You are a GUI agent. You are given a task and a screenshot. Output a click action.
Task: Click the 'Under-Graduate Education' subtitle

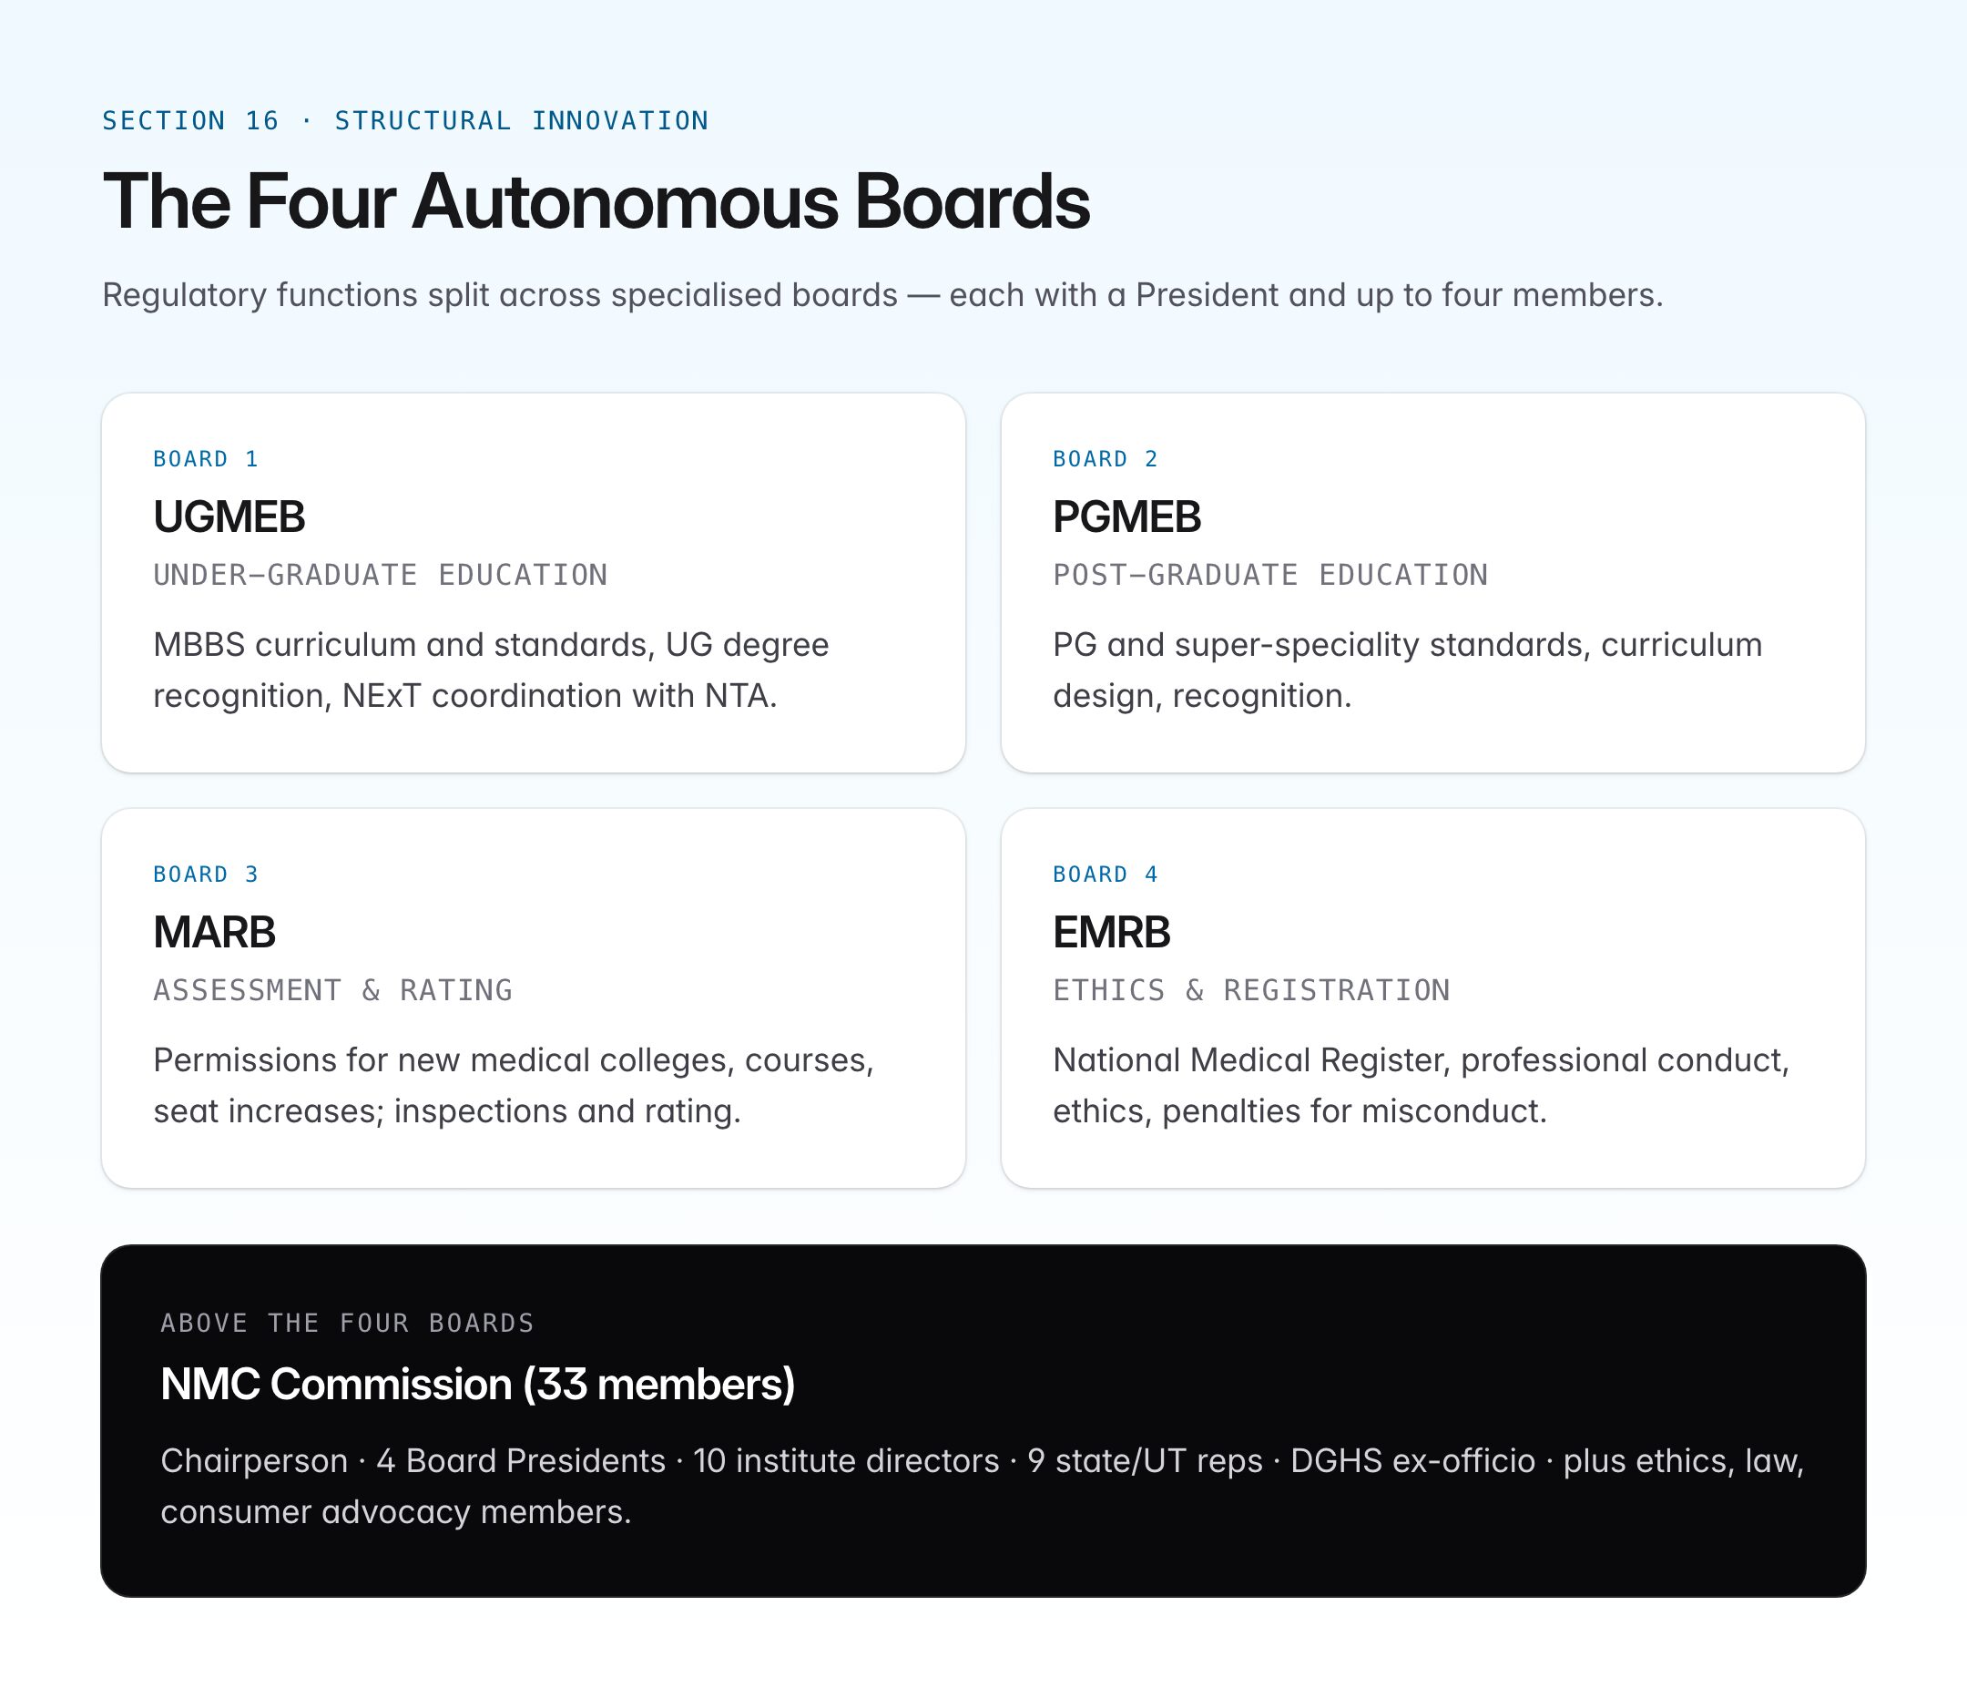(381, 575)
